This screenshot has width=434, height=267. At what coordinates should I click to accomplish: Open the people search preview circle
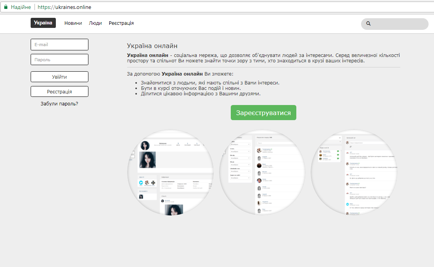[x=262, y=172]
